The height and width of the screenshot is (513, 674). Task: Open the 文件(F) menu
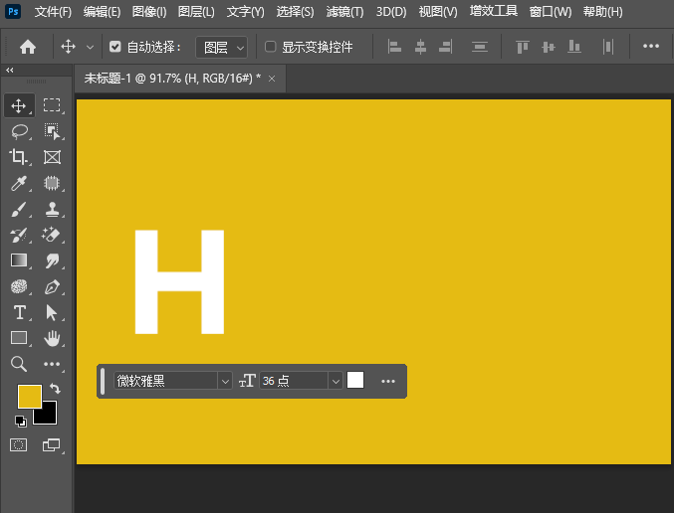(53, 12)
